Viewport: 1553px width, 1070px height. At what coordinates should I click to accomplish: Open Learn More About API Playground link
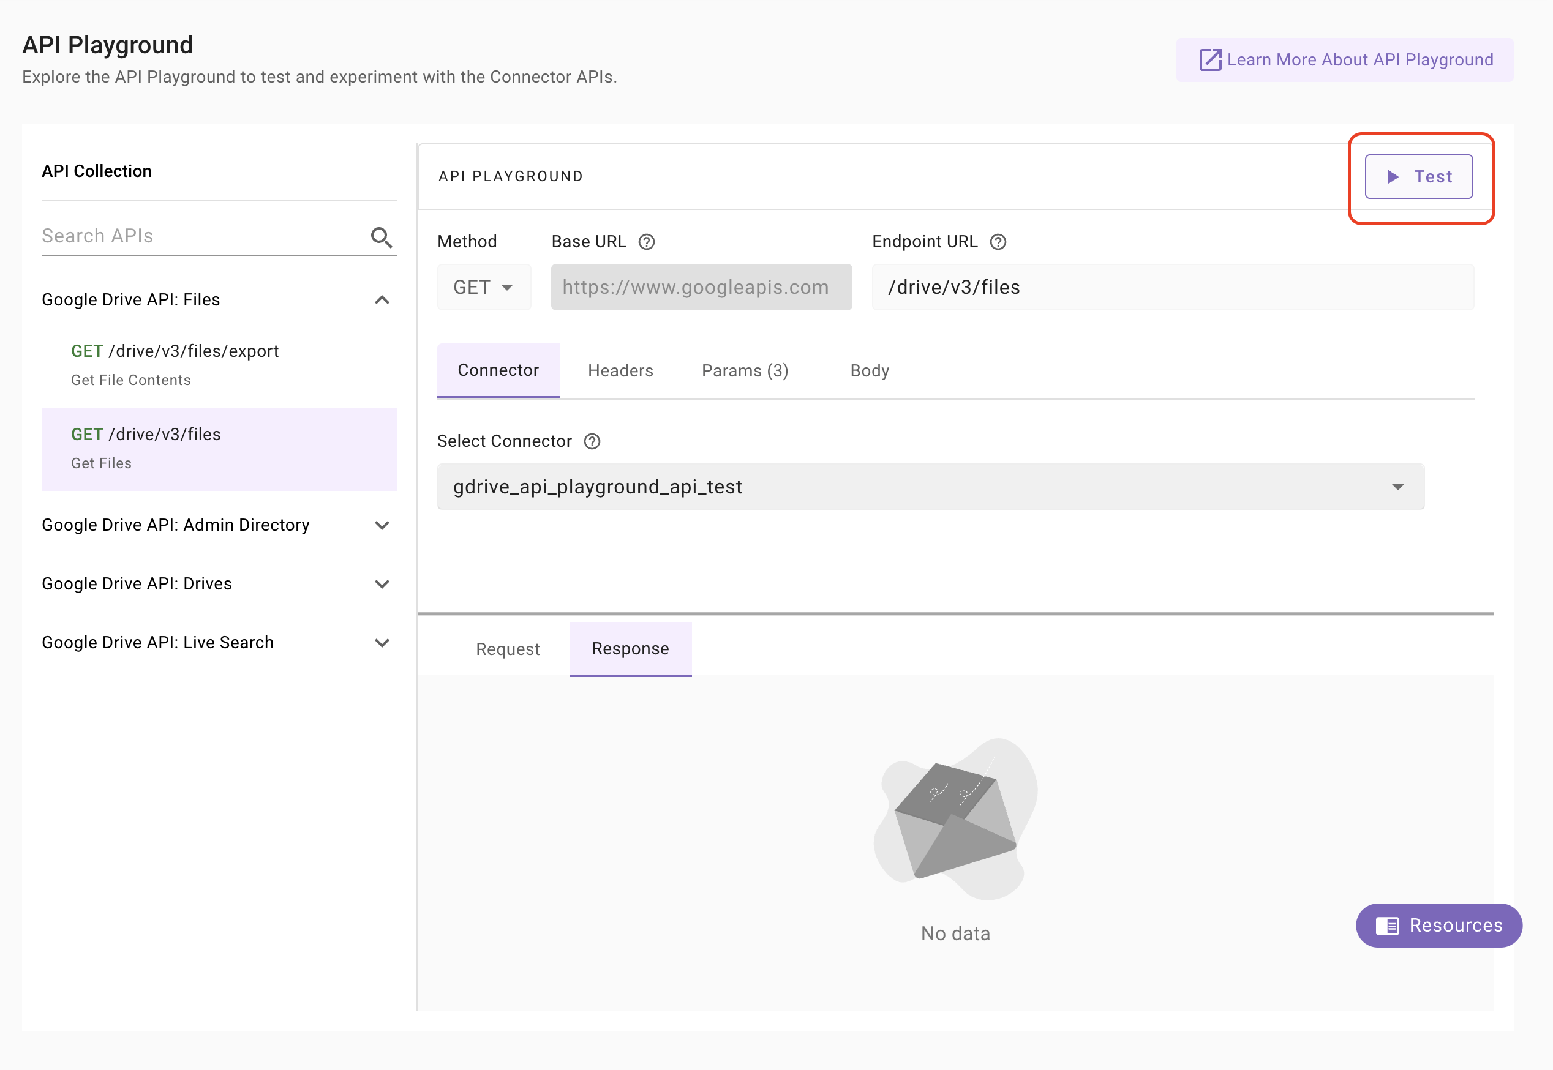coord(1344,61)
